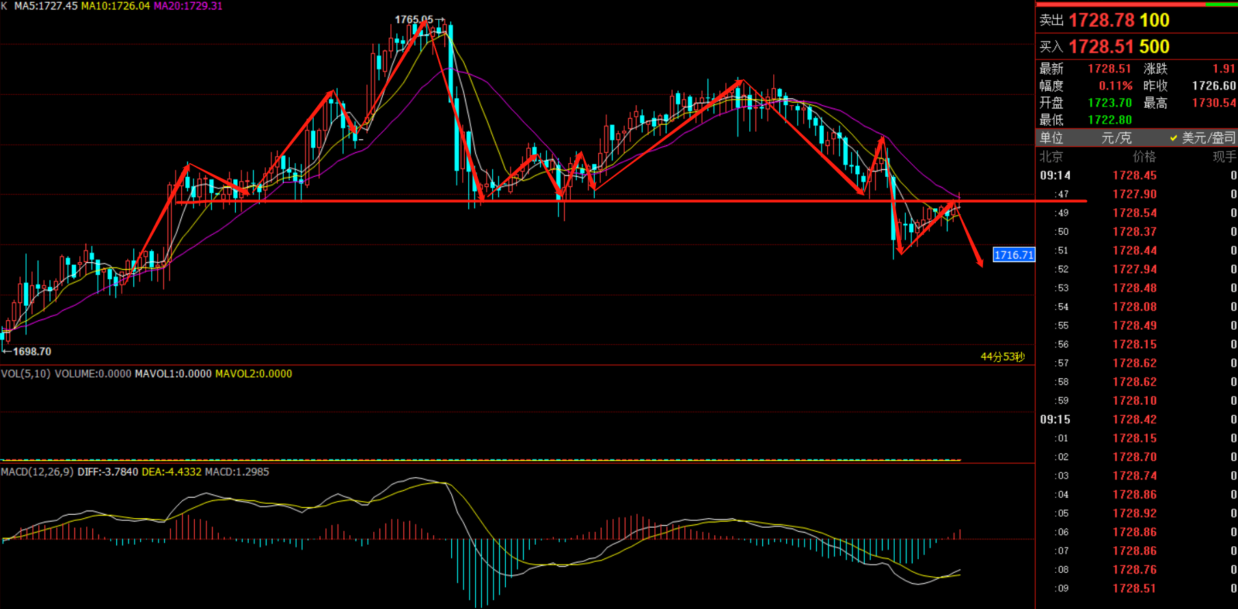1238x609 pixels.
Task: Click the 最高 high price 1730.54
Action: click(1214, 103)
